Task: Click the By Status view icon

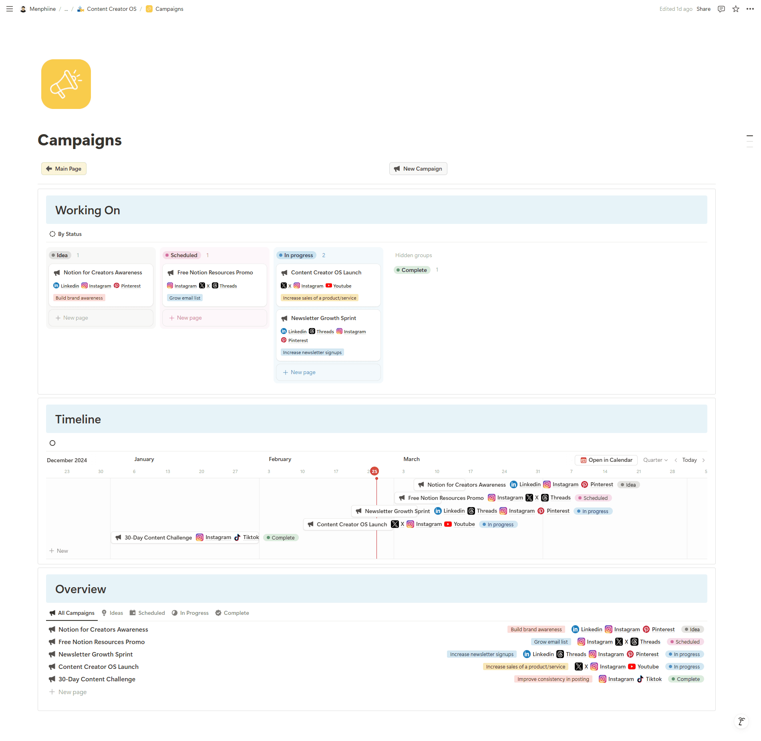Action: pos(52,234)
